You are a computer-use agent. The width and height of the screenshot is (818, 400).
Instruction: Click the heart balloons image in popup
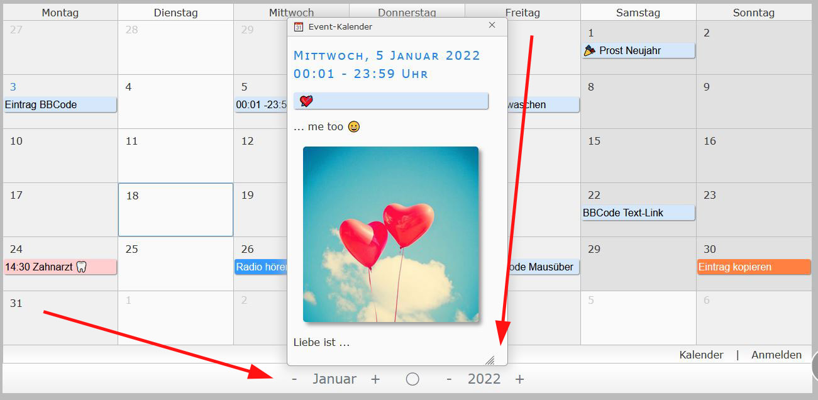pos(390,234)
